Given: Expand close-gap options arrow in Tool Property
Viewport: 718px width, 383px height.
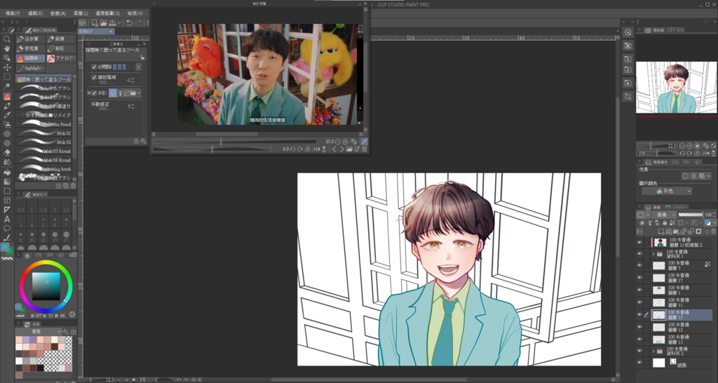Looking at the screenshot, I should pyautogui.click(x=138, y=67).
